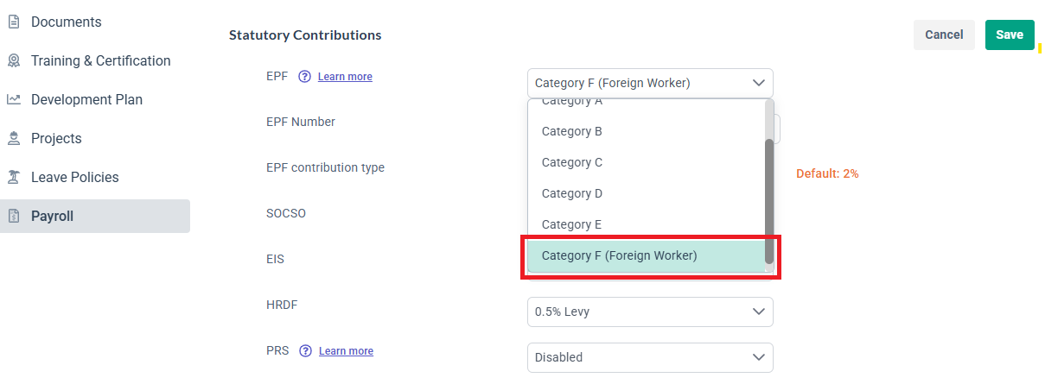This screenshot has height=384, width=1045.
Task: Click the Projects sidebar icon
Action: click(14, 138)
